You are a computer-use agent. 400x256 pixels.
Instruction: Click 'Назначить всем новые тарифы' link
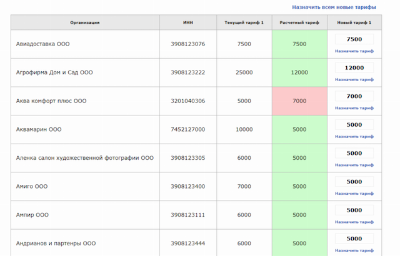334,7
